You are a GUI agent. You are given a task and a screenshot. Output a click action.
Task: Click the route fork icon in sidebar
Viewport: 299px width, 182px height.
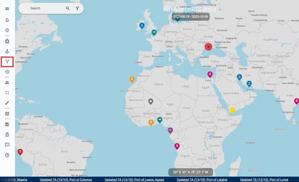(7, 62)
